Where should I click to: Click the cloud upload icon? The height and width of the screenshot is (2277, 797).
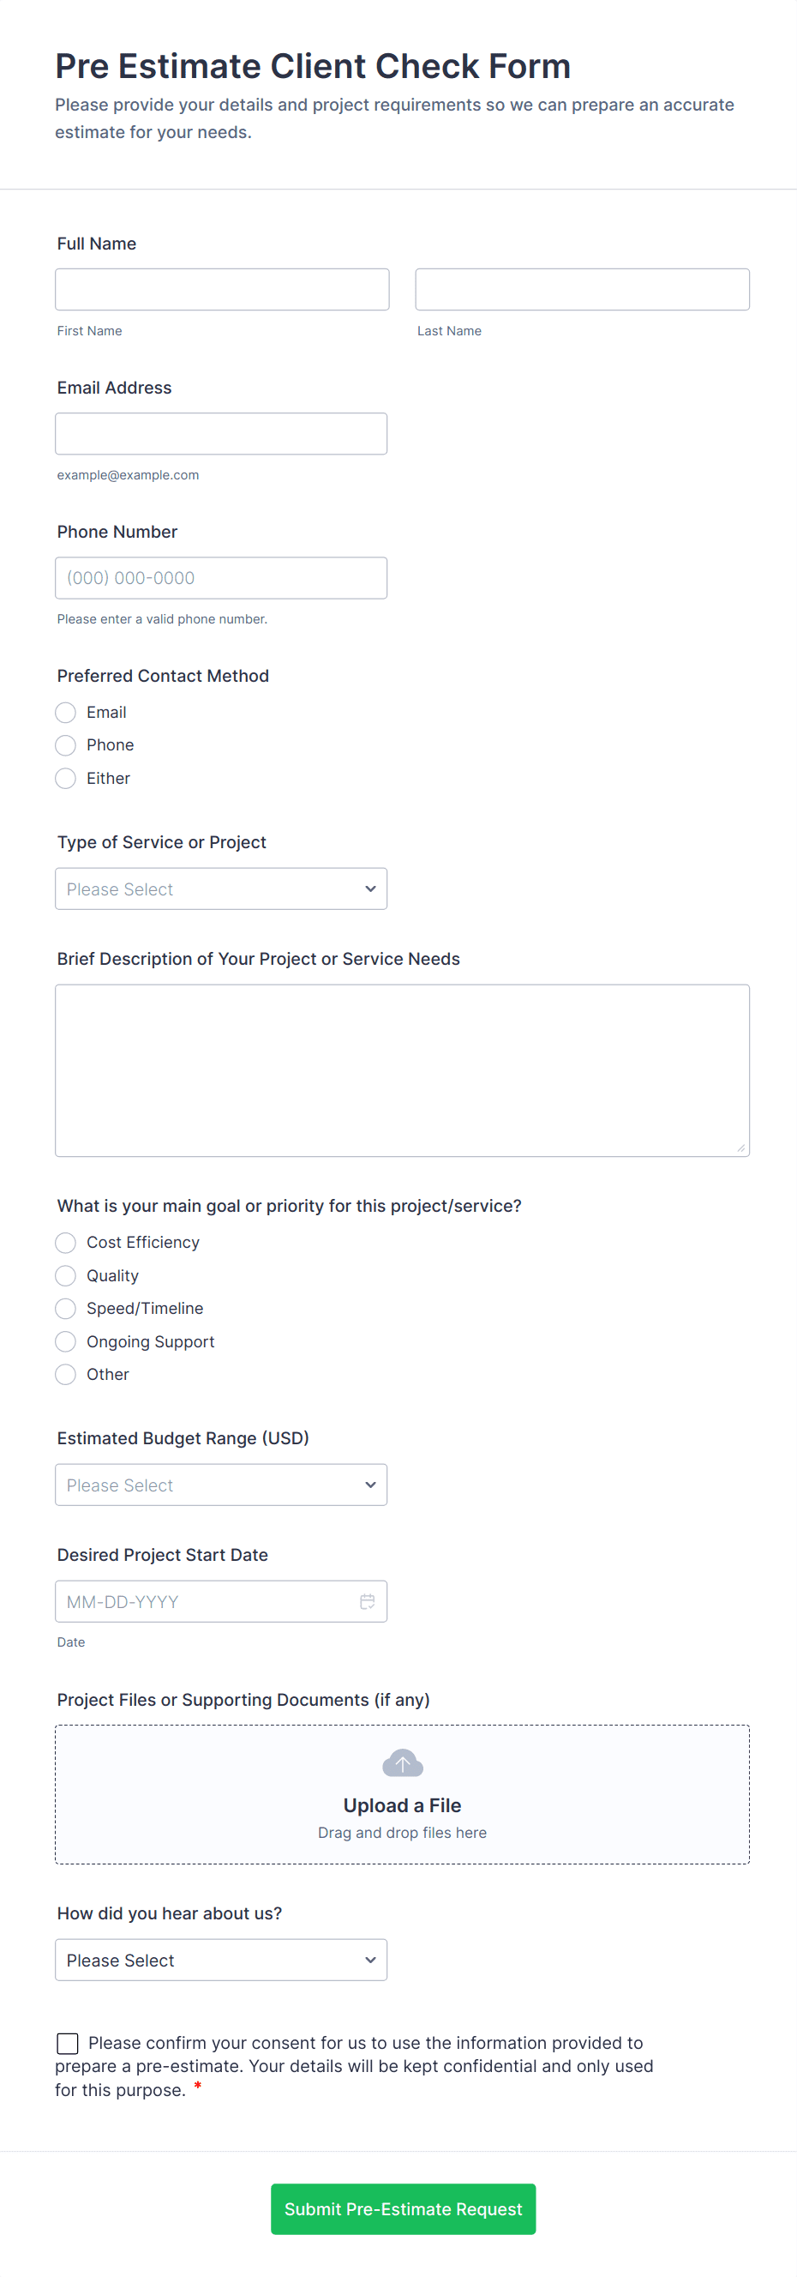(402, 1762)
